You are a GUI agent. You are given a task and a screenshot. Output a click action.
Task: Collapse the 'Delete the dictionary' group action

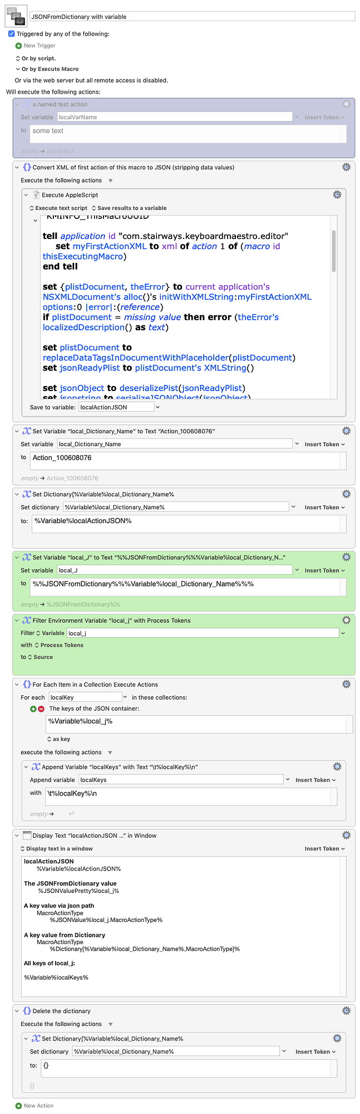tap(17, 1011)
